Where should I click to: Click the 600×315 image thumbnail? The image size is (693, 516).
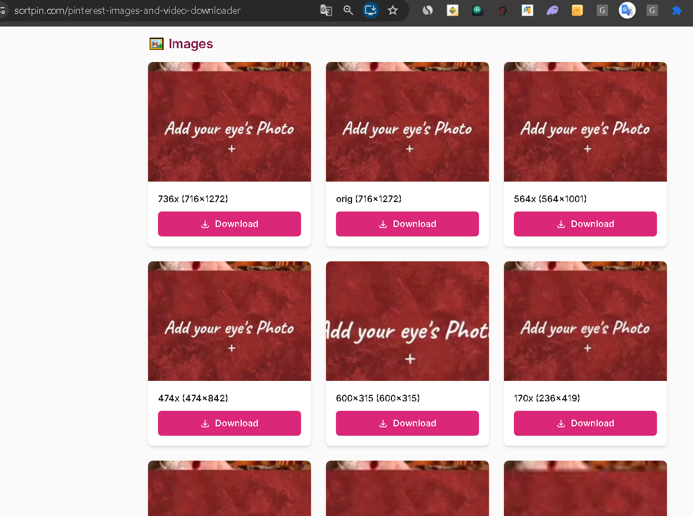point(407,321)
